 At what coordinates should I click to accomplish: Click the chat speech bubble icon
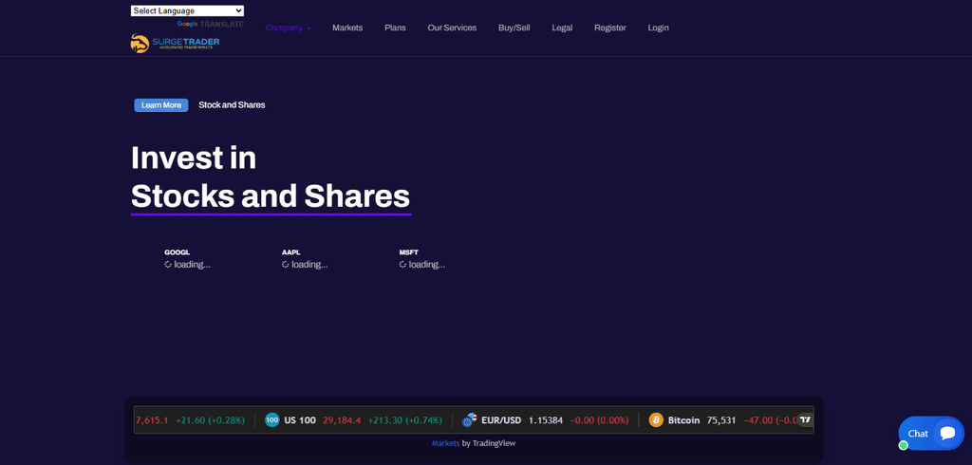pyautogui.click(x=947, y=434)
